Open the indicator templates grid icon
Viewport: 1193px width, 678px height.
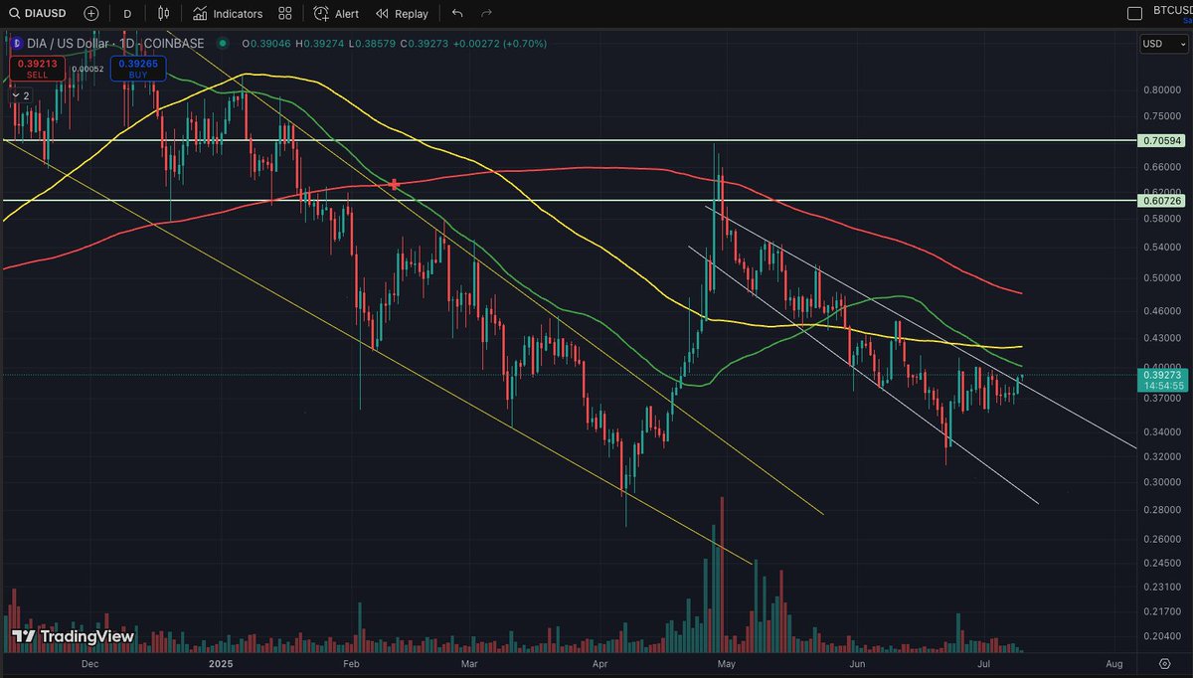(285, 14)
